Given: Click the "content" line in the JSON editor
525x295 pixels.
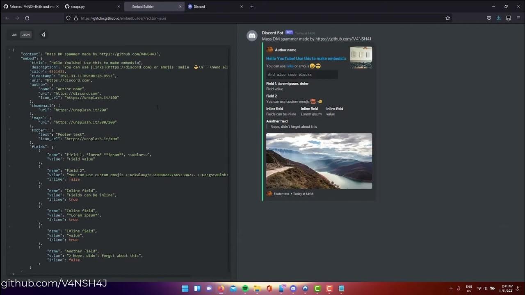Looking at the screenshot, I should 90,54.
